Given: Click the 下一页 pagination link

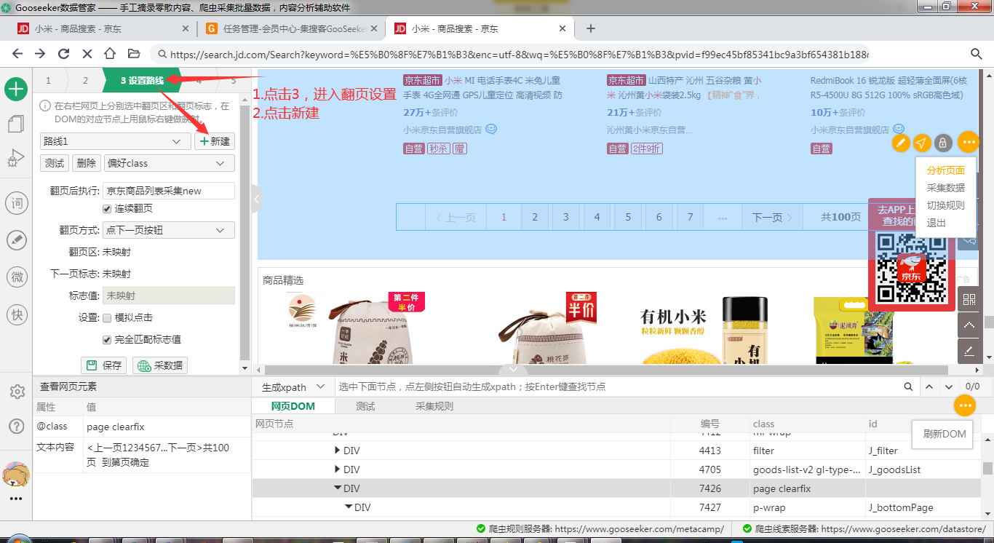Looking at the screenshot, I should click(772, 217).
